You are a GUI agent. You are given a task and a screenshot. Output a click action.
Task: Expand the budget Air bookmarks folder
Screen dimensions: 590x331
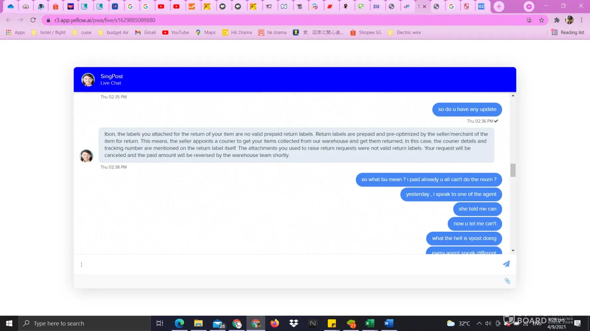113,32
